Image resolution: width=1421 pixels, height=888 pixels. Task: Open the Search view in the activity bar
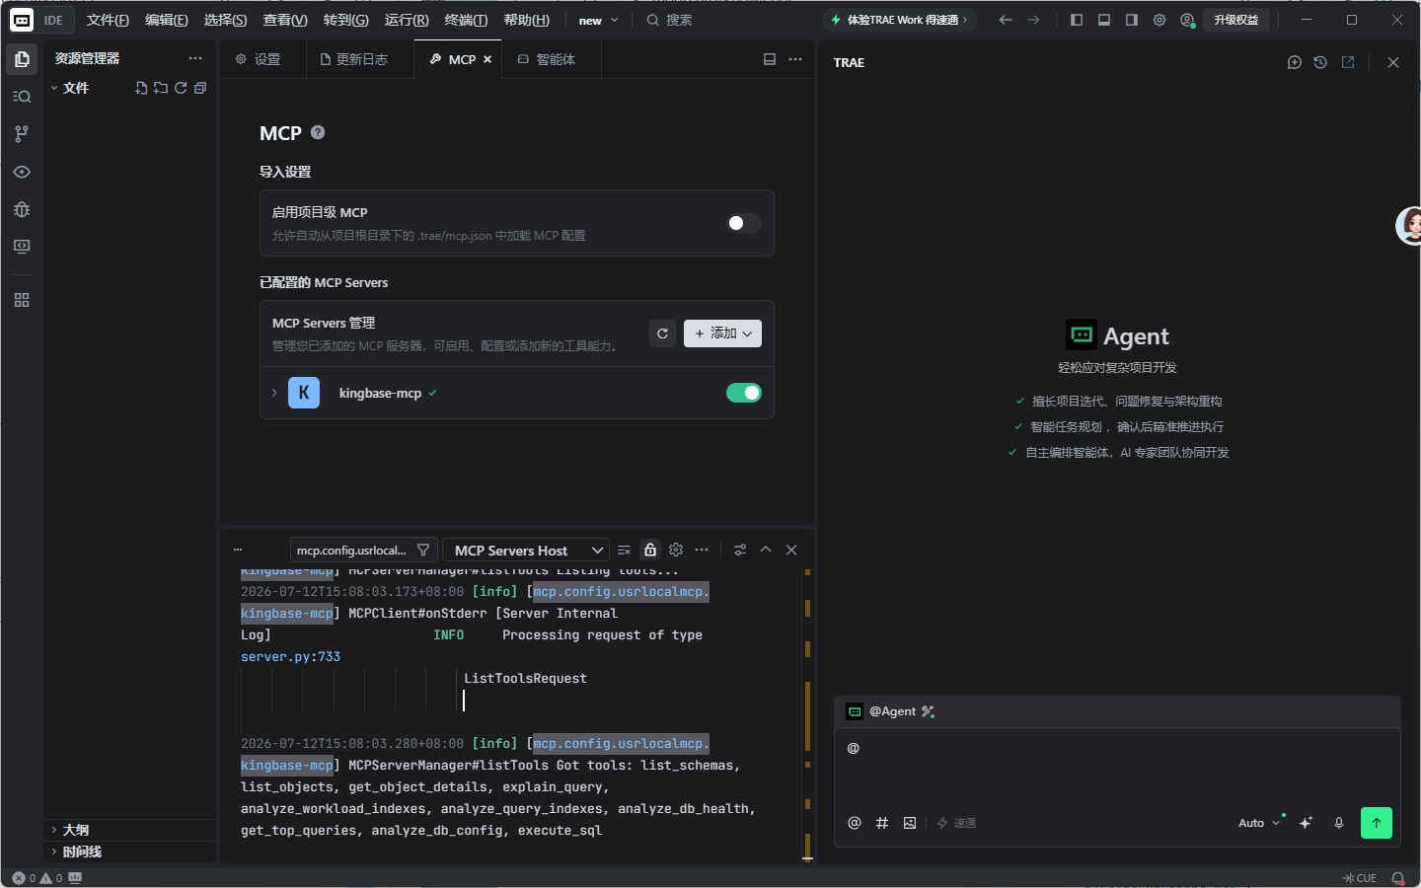[22, 97]
